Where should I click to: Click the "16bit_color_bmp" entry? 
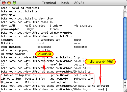pyautogui.click(x=12, y=75)
